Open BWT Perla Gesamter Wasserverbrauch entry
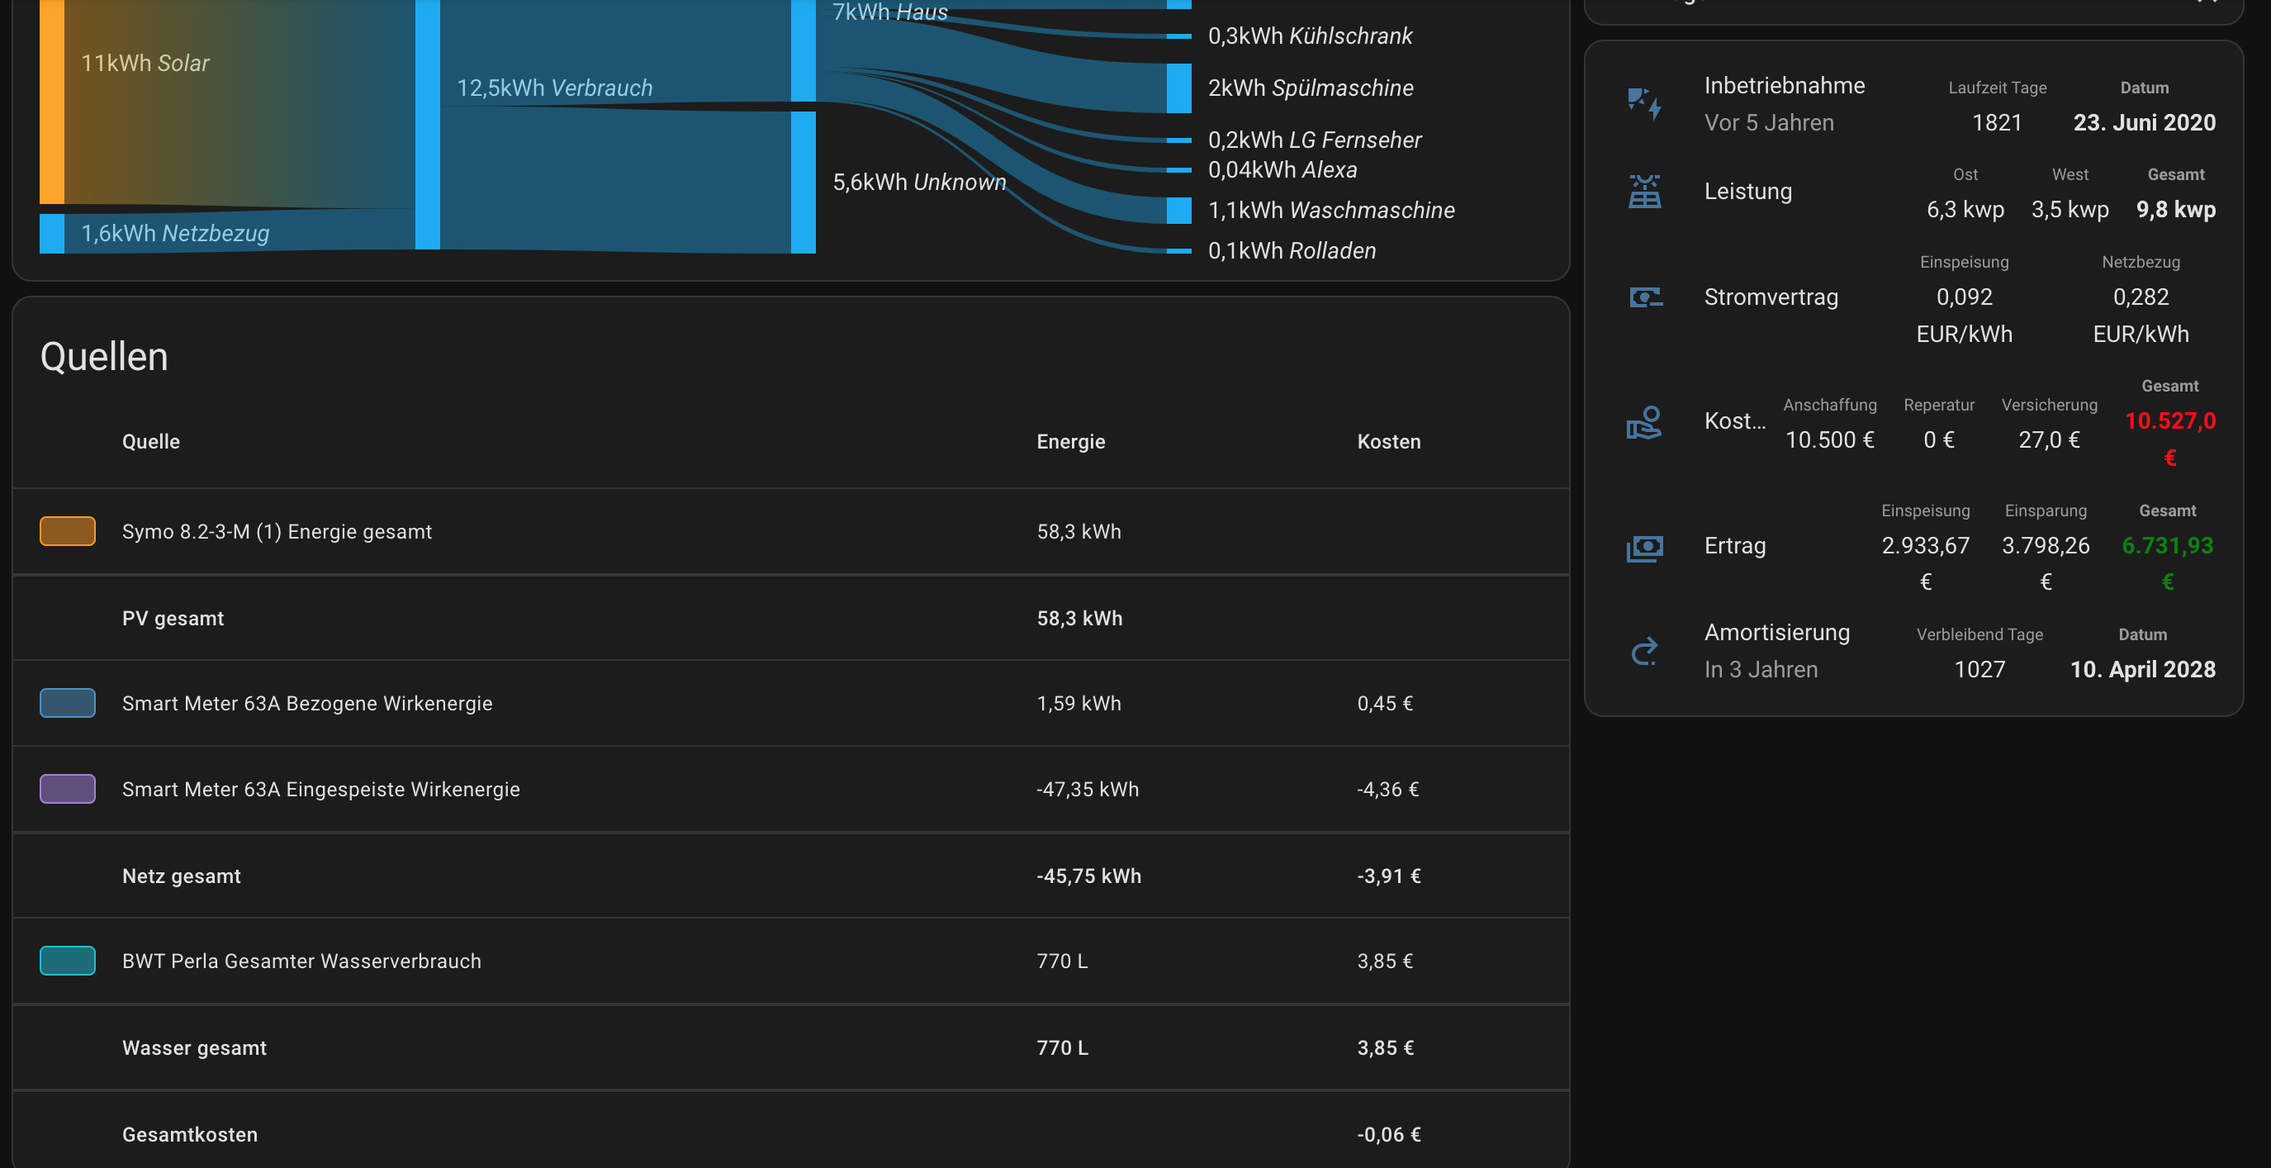This screenshot has width=2271, height=1168. click(301, 961)
